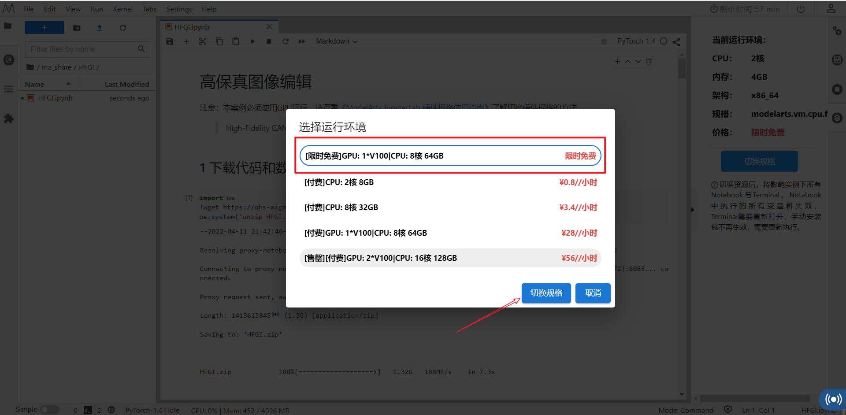The height and width of the screenshot is (415, 846).
Task: Sort files by Last Modified column
Action: [118, 84]
